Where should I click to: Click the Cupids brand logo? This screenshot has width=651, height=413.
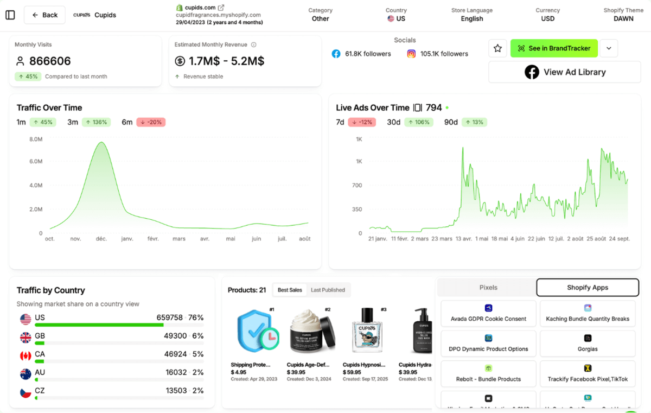(x=82, y=15)
